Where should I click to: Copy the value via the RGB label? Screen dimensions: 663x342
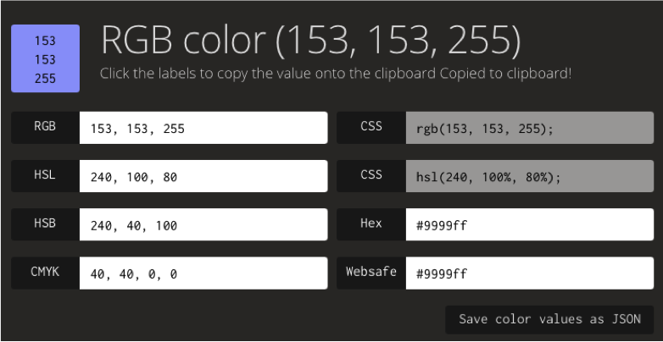(x=45, y=128)
